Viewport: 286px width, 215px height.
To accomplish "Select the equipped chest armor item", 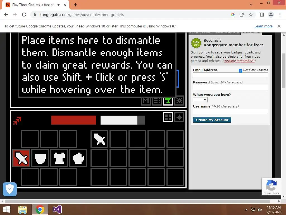I will (x=59, y=158).
